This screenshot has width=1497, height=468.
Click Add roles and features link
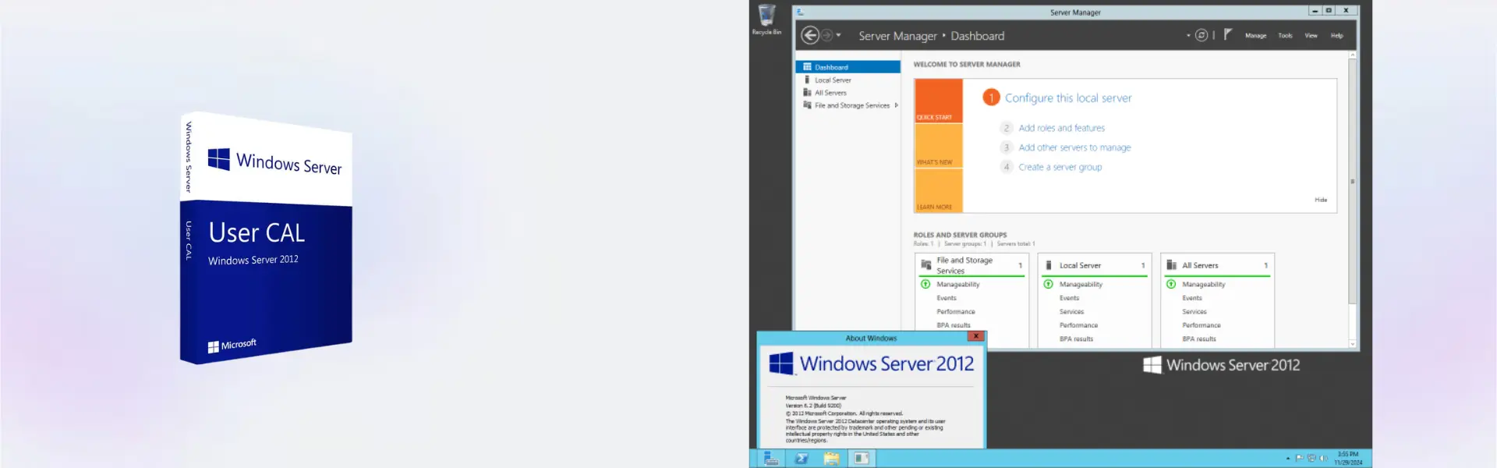[1061, 128]
